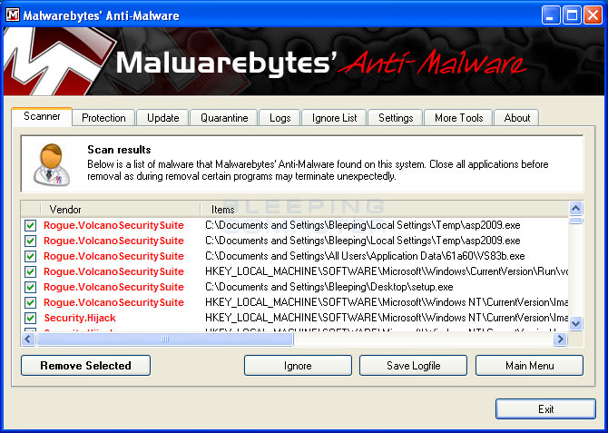Click the Remove Selected button
This screenshot has height=433, width=608.
point(85,366)
